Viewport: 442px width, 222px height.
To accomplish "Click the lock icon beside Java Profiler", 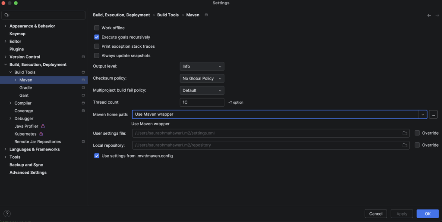I will pos(43,126).
